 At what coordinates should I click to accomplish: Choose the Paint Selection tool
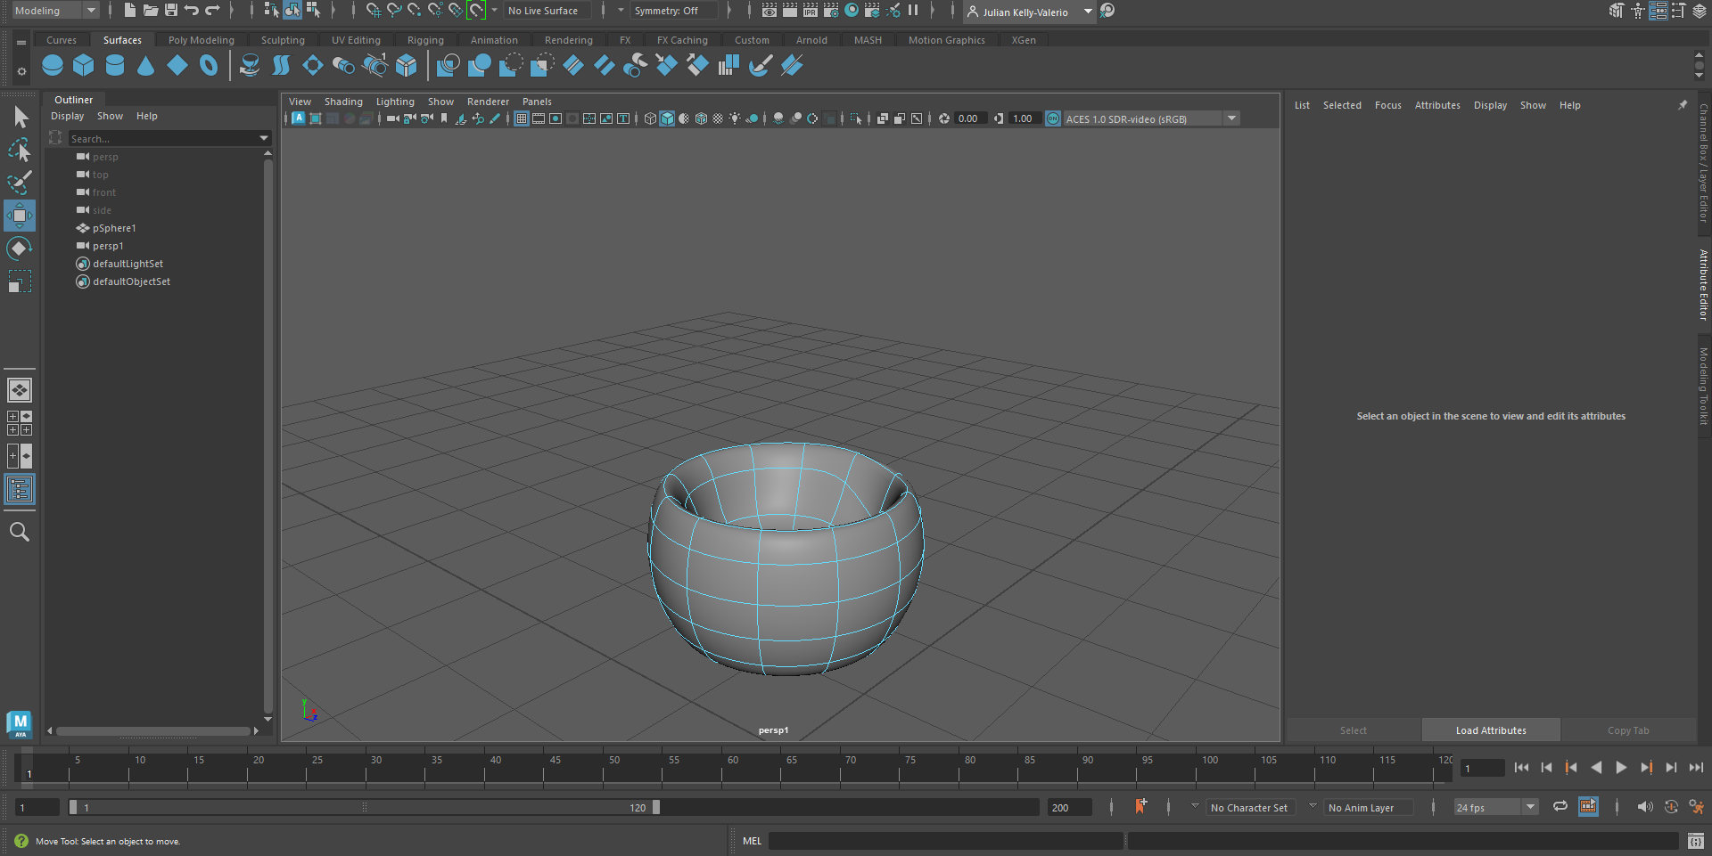tap(20, 183)
